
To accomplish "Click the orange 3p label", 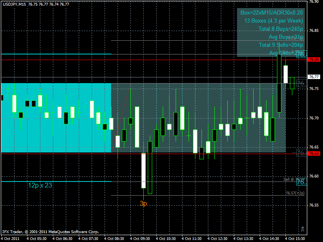I will tap(143, 204).
